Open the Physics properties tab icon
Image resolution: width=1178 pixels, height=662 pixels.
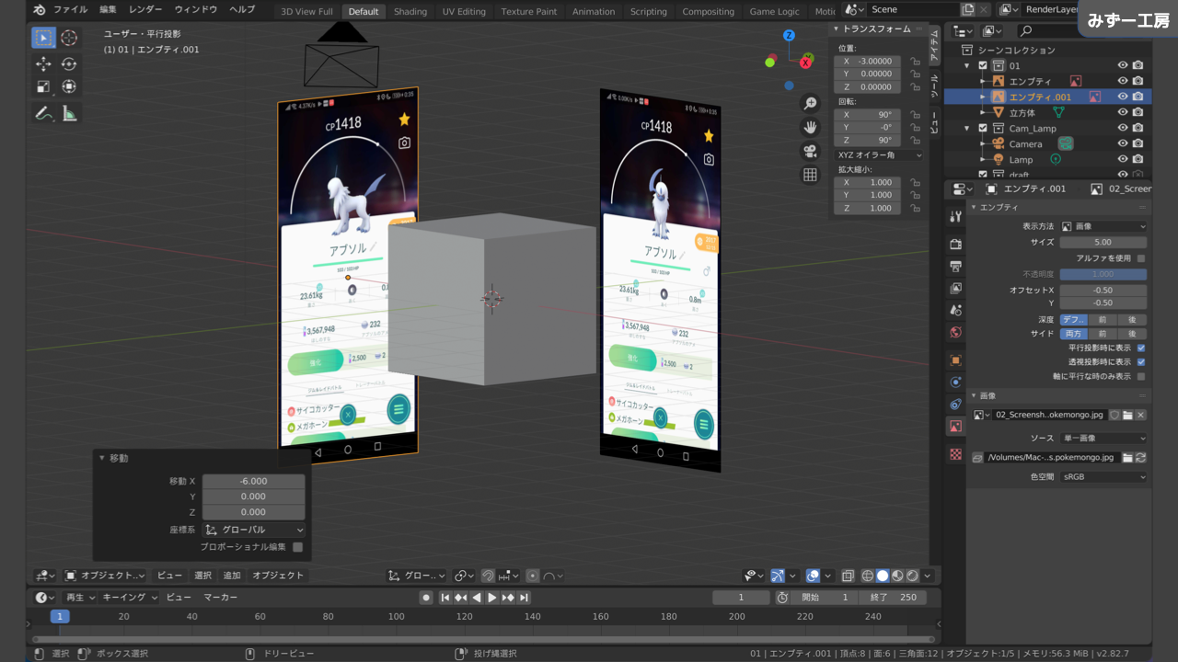pos(955,382)
